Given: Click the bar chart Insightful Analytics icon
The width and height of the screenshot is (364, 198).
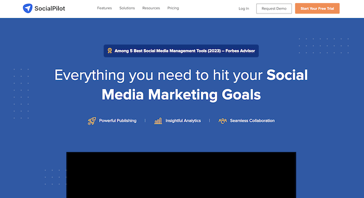Looking at the screenshot, I should tap(158, 121).
